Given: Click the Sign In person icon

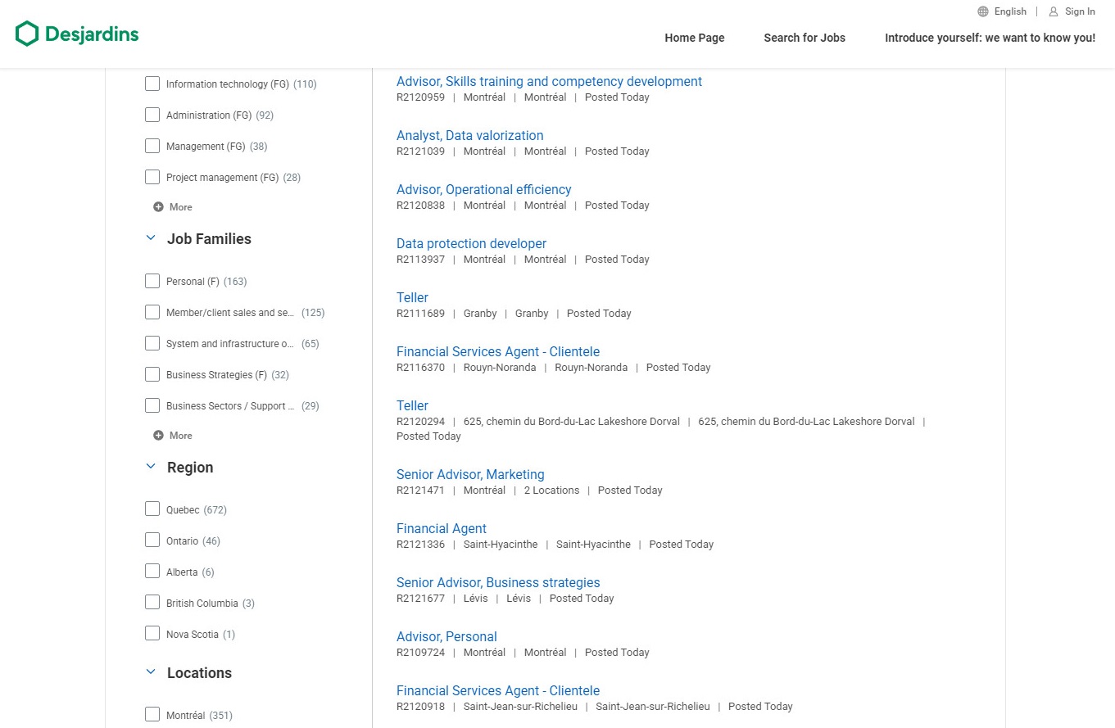Looking at the screenshot, I should pos(1054,11).
